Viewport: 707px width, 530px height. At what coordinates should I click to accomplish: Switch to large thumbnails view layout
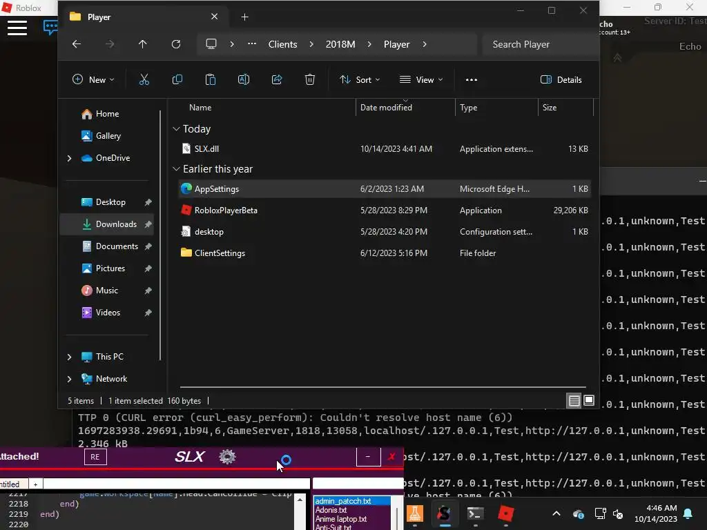589,400
